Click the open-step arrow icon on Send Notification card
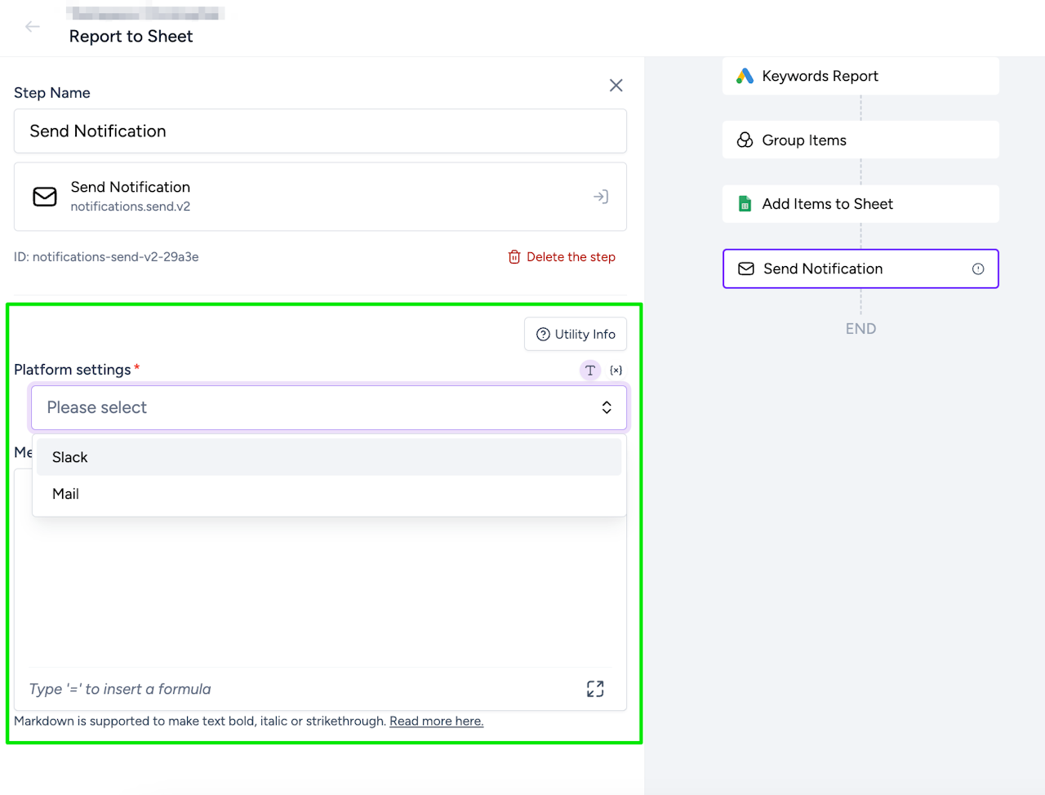The height and width of the screenshot is (795, 1045). click(x=601, y=197)
